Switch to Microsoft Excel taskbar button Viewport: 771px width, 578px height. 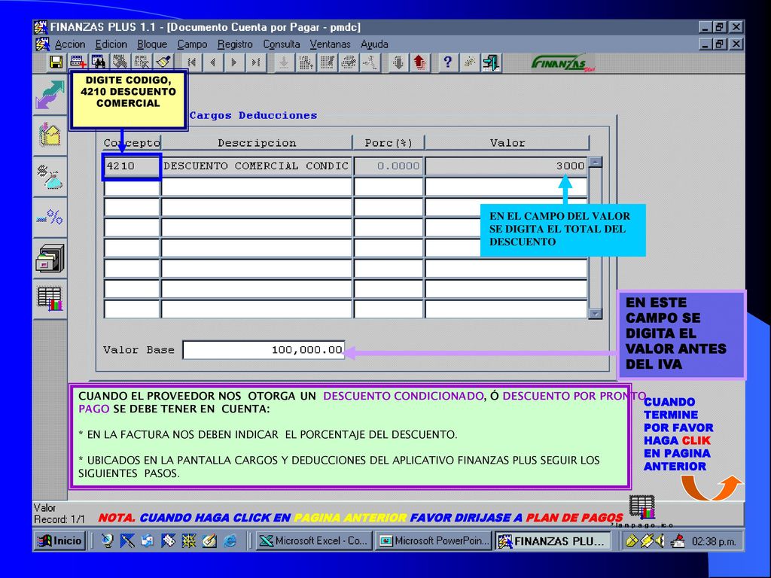click(314, 541)
